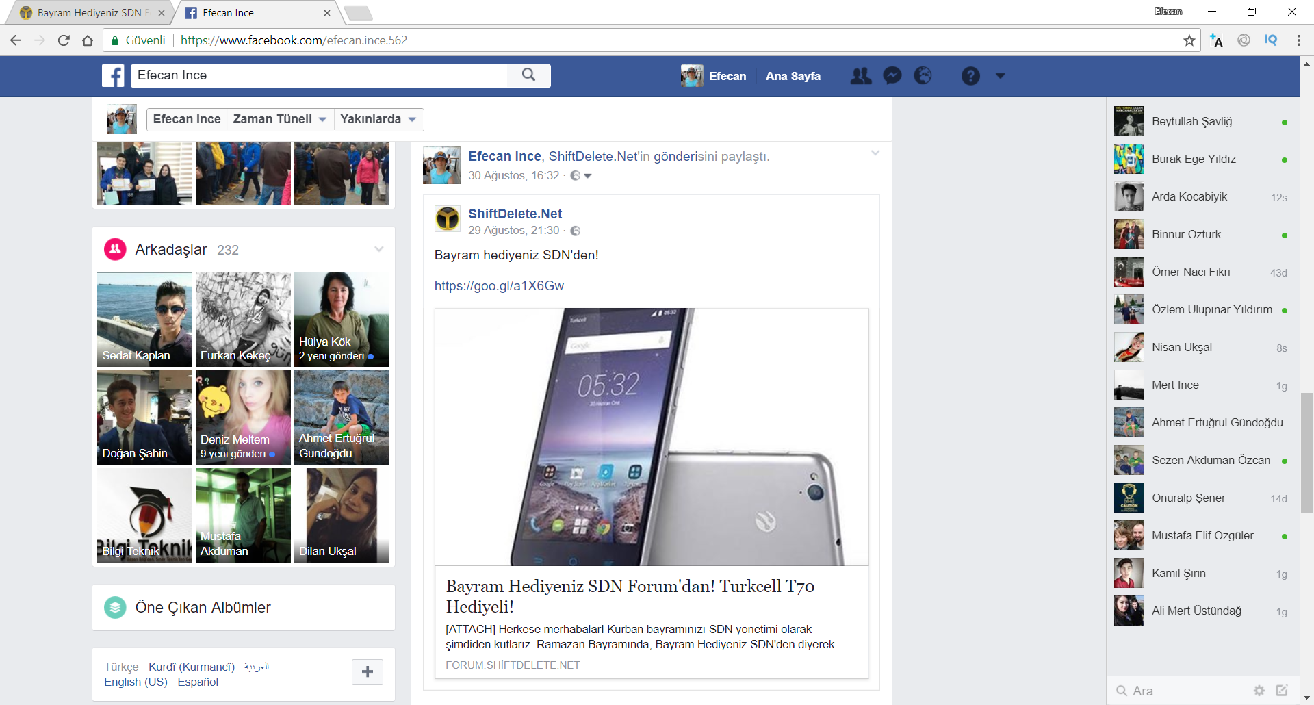Close the Bayram Hediyeniz SDN tab
1314x705 pixels.
(x=162, y=13)
